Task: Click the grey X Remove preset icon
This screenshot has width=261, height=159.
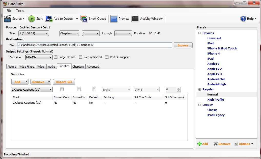Action: tap(216, 144)
